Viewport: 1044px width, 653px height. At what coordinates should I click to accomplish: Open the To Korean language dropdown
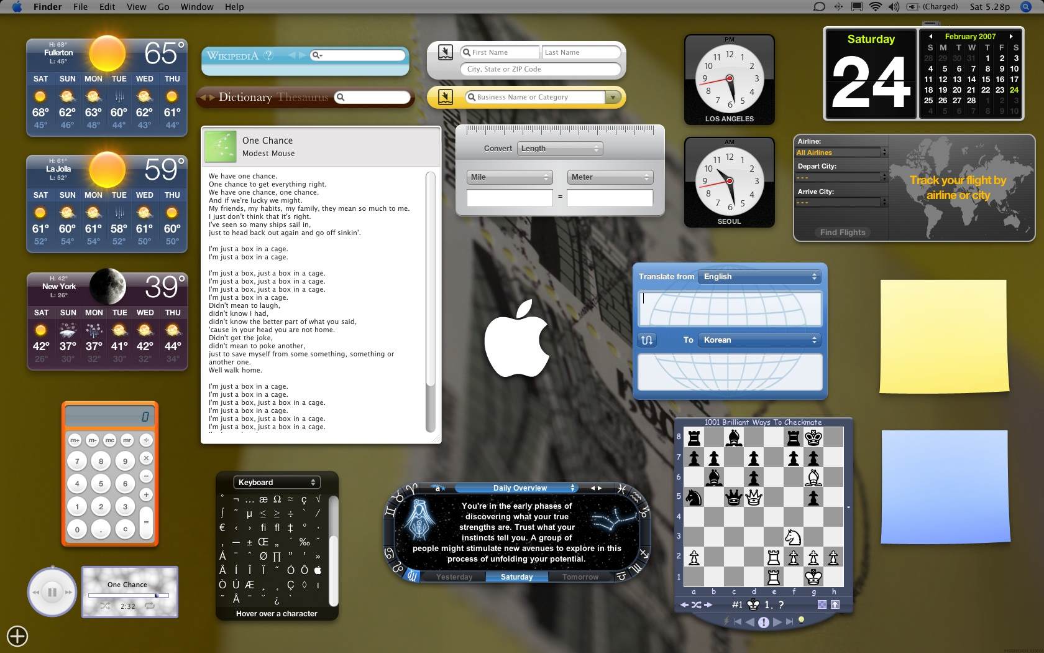760,340
